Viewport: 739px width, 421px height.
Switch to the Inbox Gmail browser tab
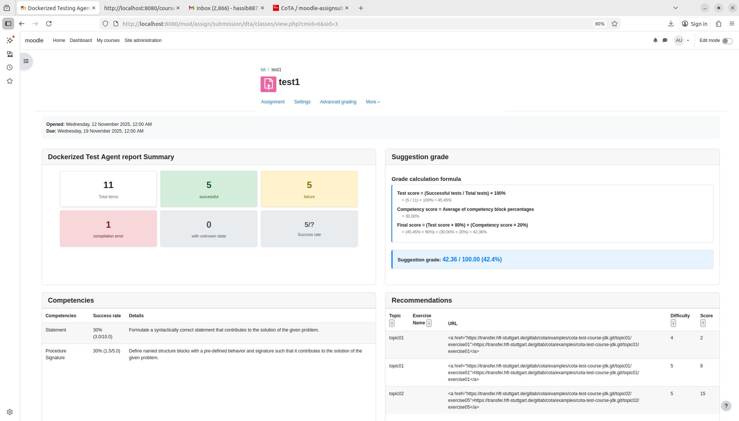tap(226, 8)
